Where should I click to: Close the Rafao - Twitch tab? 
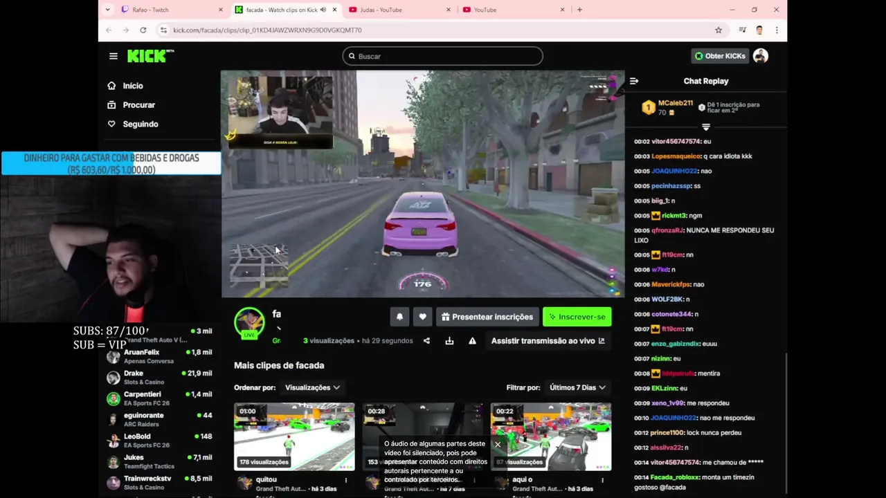(x=221, y=10)
